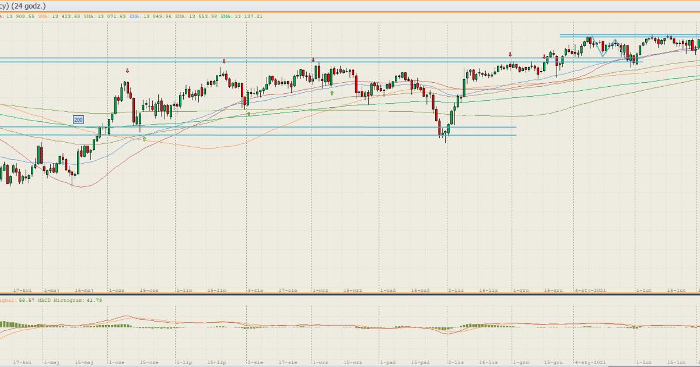Click the 4-sty-2021 date on upper time axis
The height and width of the screenshot is (367, 700).
coord(591,289)
